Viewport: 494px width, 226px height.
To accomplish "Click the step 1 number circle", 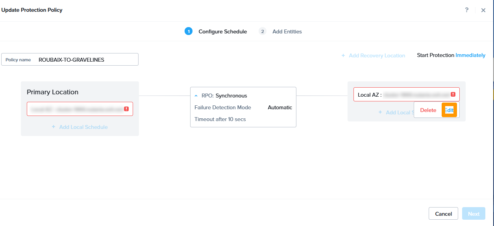I will (189, 31).
